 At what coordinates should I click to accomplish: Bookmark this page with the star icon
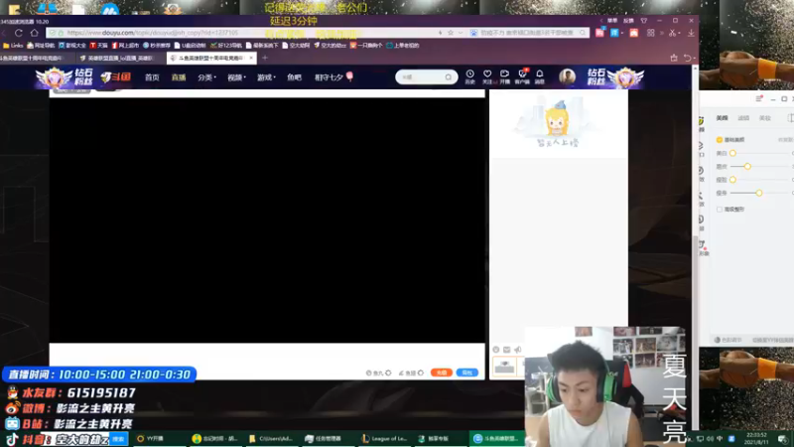[x=451, y=33]
